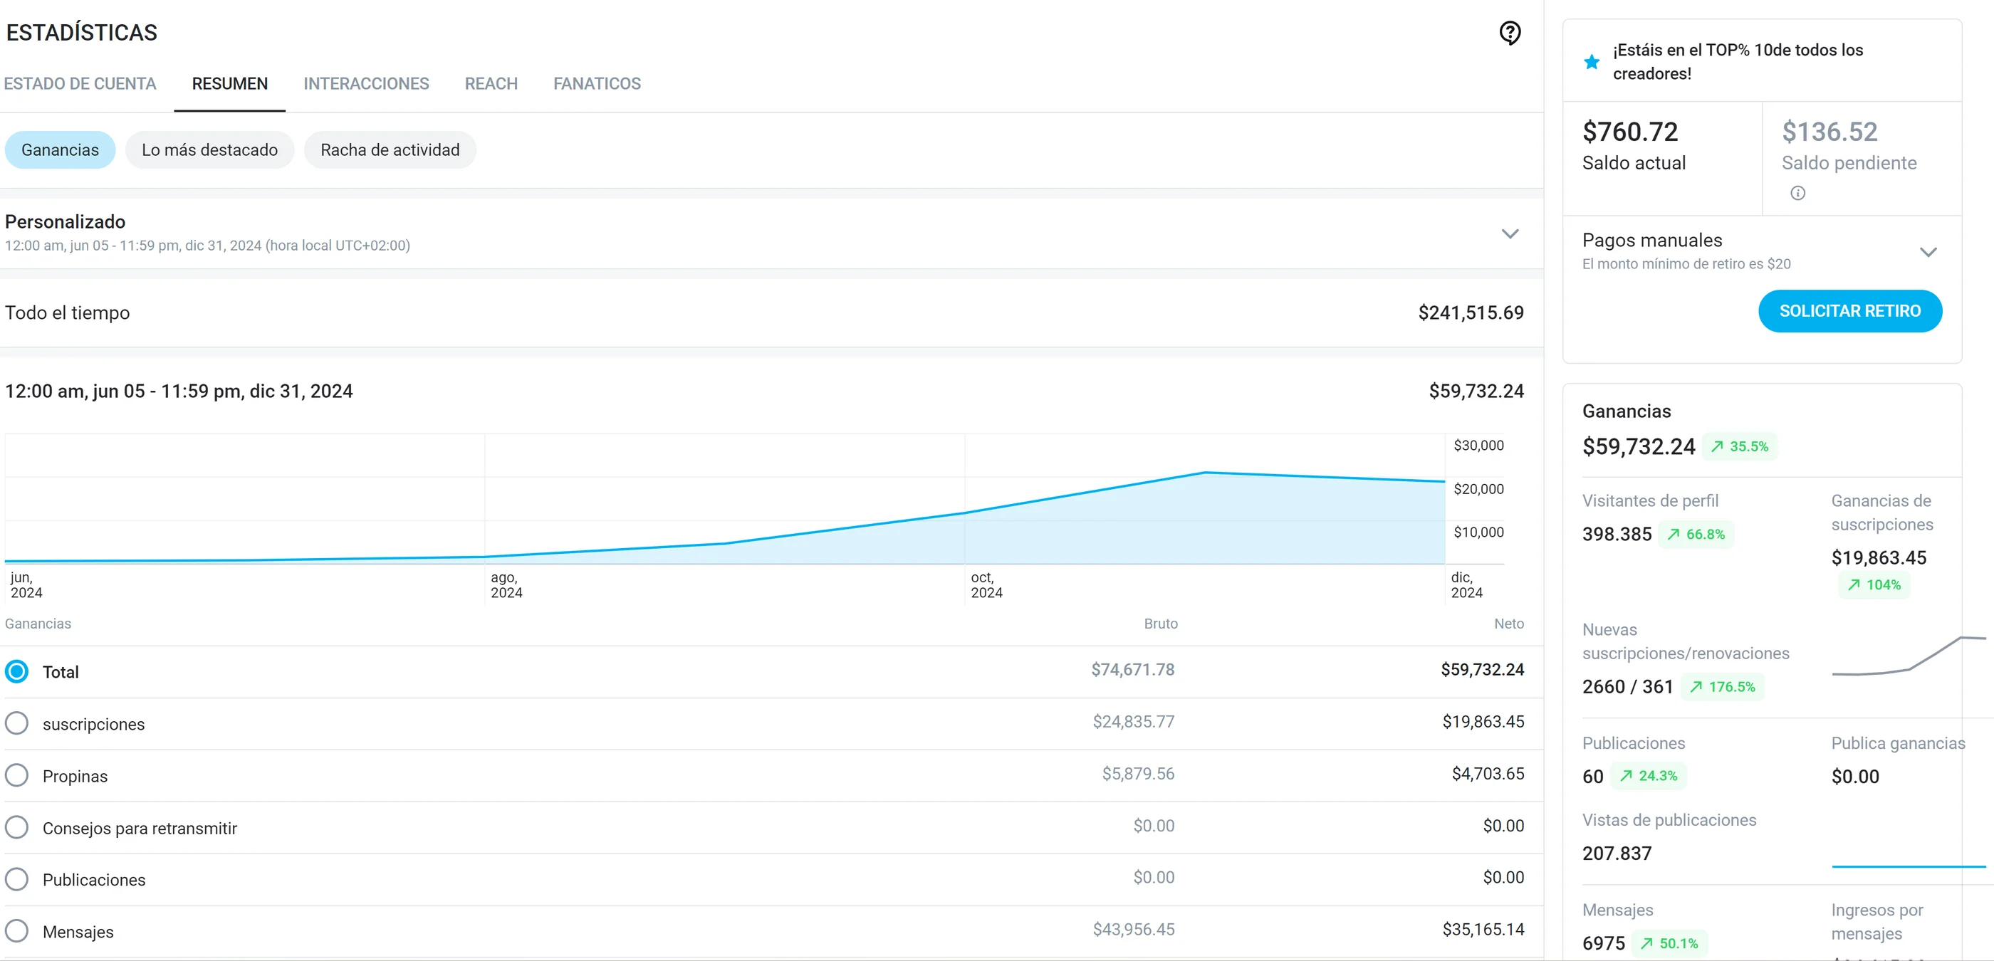
Task: Select the suscripciones radio button
Action: [x=16, y=723]
